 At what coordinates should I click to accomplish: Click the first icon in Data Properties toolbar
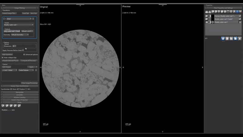[x=207, y=12]
